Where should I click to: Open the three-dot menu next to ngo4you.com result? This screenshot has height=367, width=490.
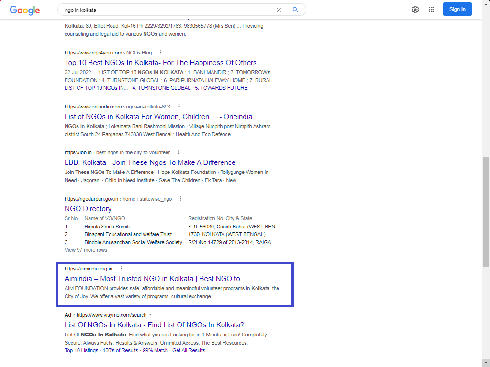coord(161,53)
